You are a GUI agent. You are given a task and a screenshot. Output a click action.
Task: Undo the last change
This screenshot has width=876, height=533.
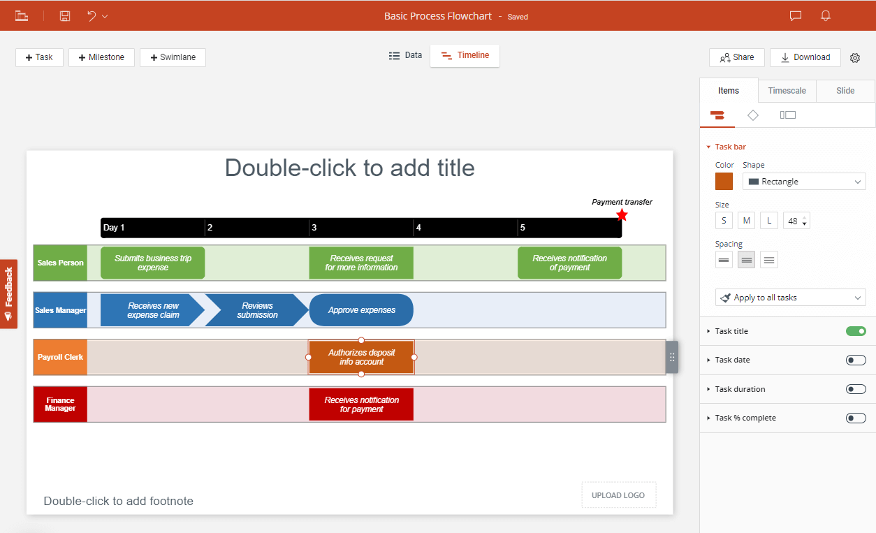[x=93, y=15]
